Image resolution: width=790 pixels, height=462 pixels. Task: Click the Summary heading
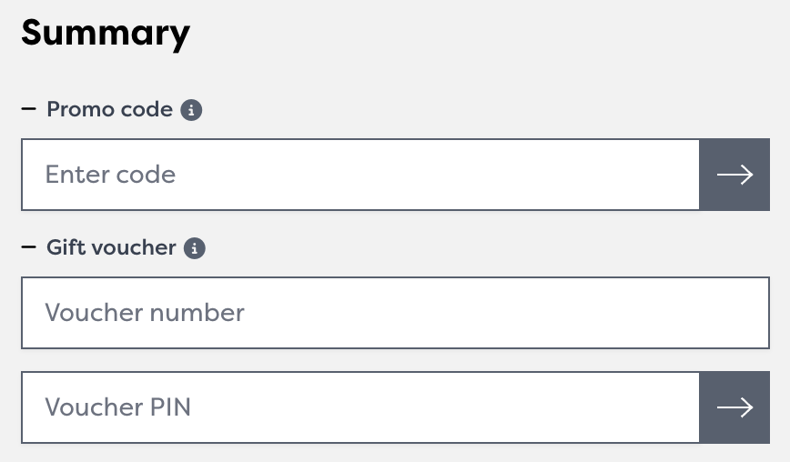coord(106,34)
